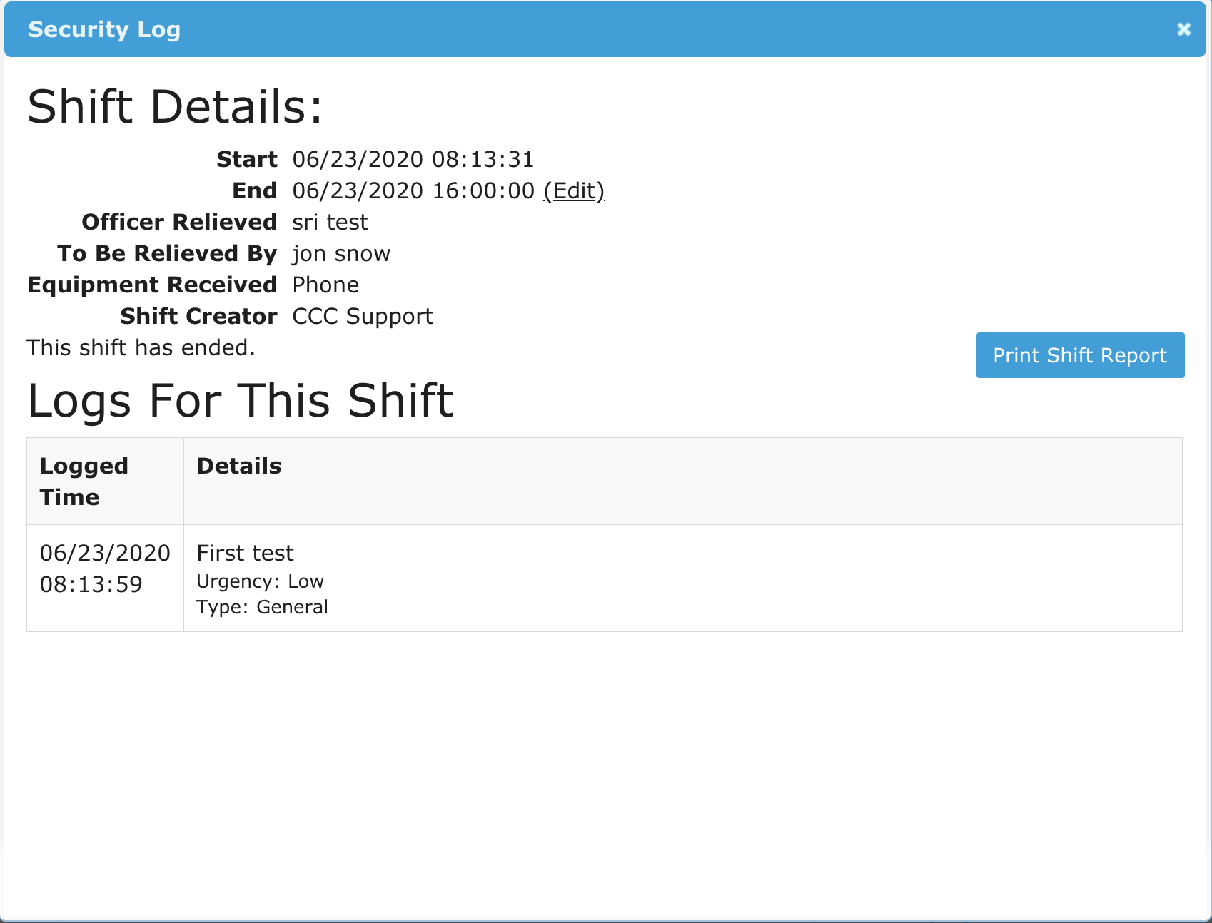This screenshot has height=923, width=1212.
Task: Open the End time Edit link
Action: 573,190
